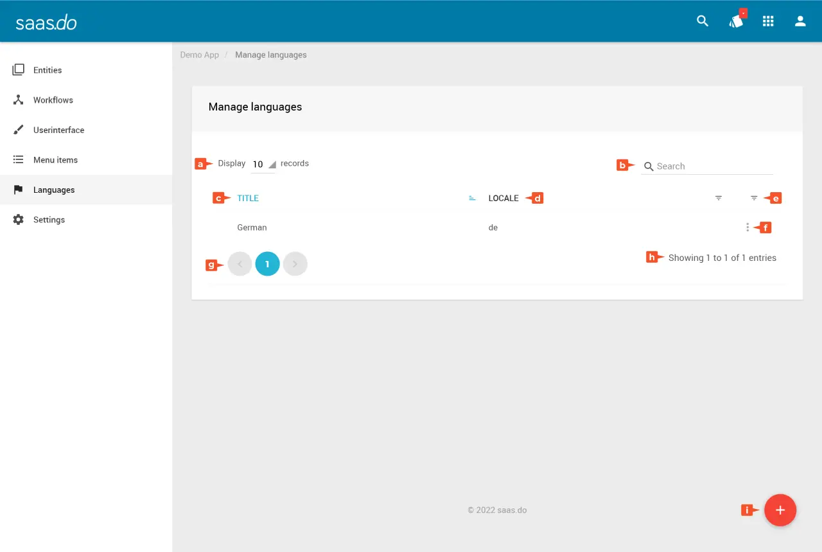Go to Workflows in the sidebar
The height and width of the screenshot is (552, 822).
(x=53, y=100)
